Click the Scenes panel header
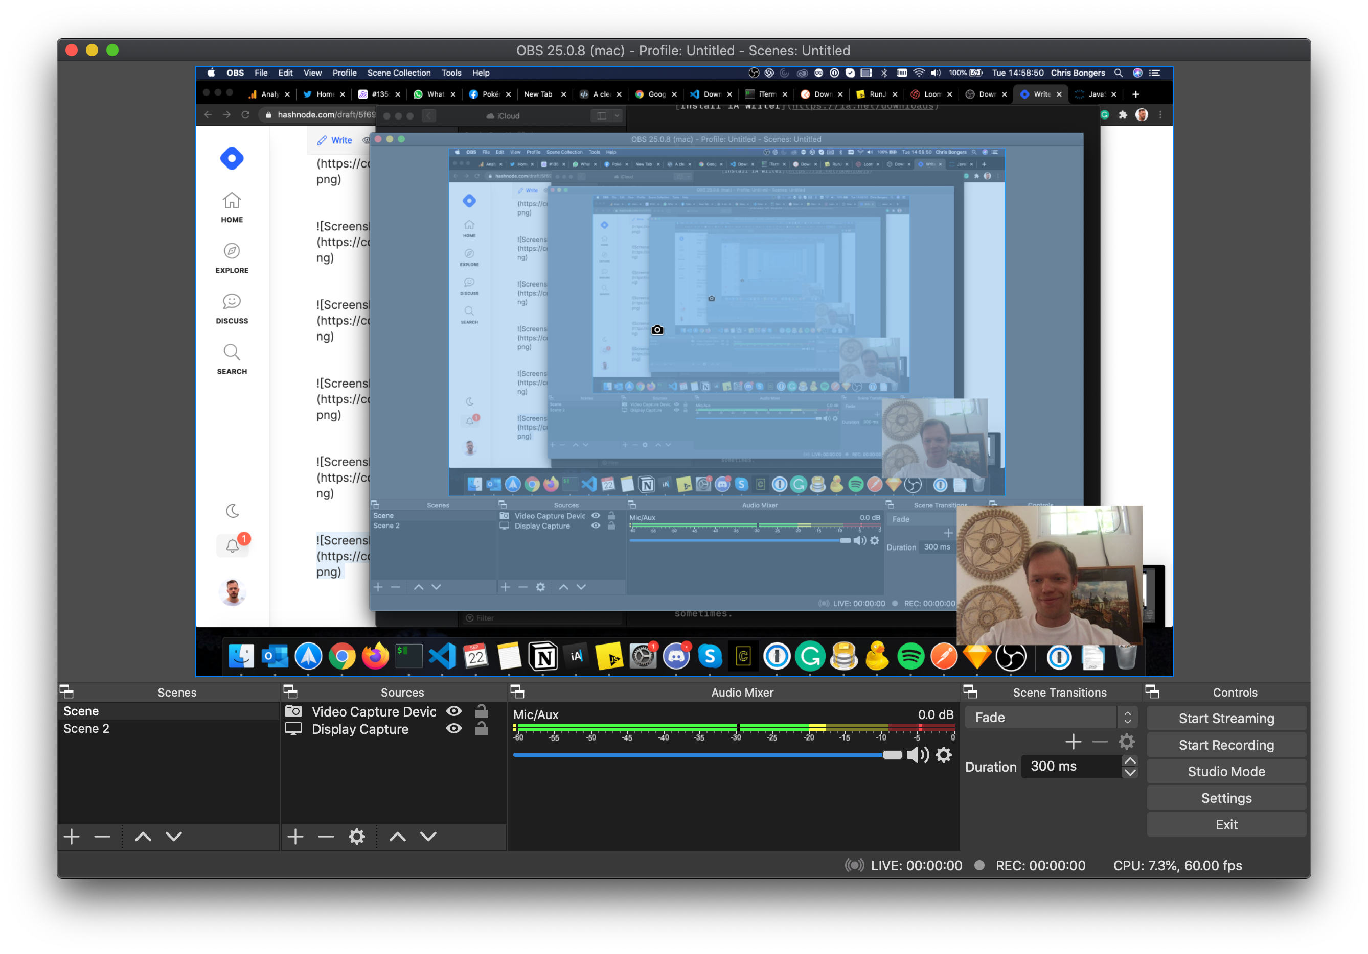This screenshot has width=1368, height=954. tap(177, 692)
